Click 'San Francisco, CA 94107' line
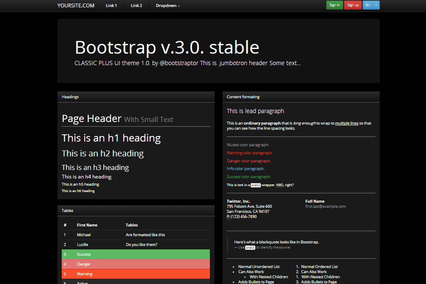This screenshot has width=426, height=284. (x=248, y=211)
